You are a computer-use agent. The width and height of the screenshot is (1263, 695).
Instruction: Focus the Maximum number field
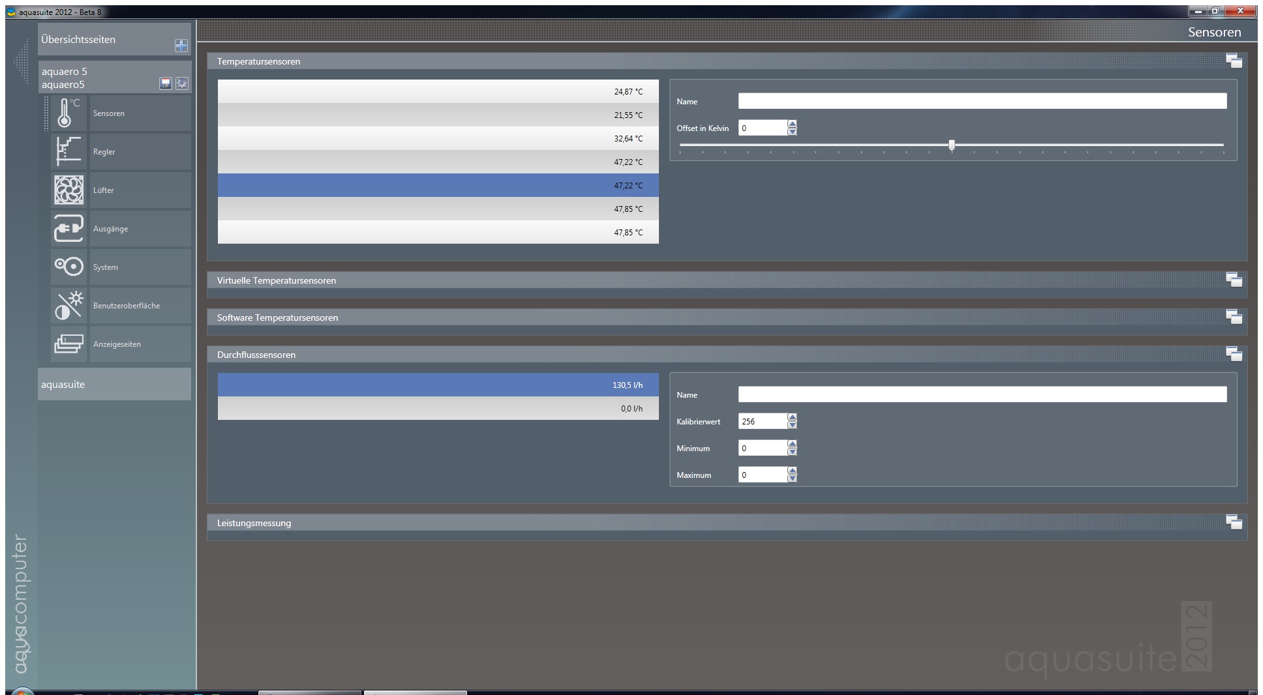pos(763,475)
